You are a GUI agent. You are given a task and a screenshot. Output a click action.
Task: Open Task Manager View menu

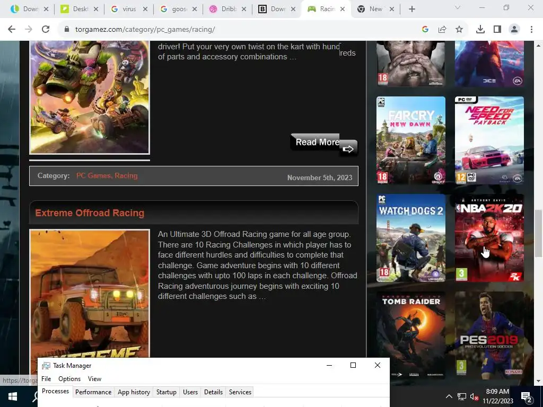point(94,379)
